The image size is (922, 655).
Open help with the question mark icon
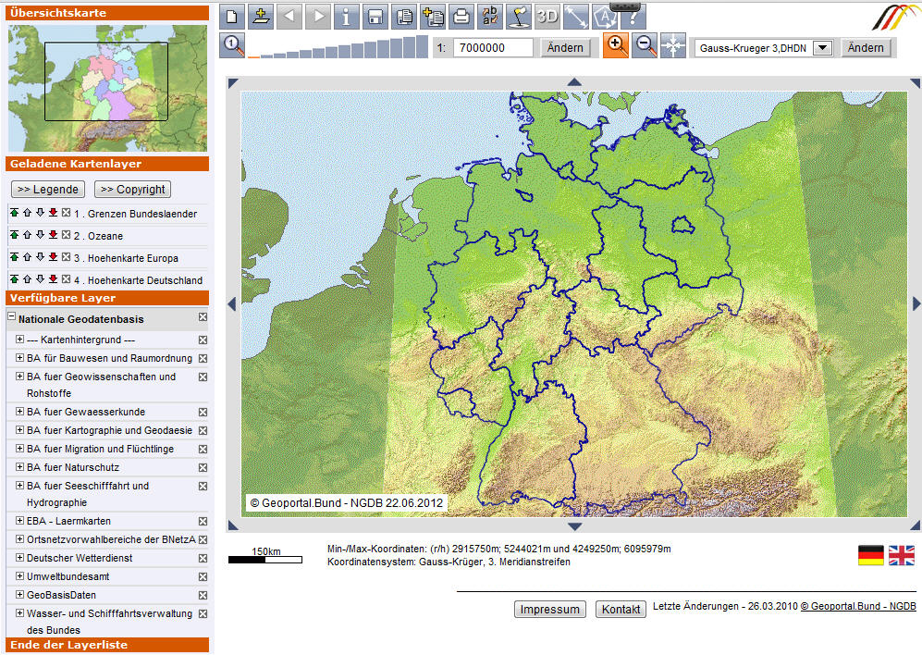click(x=633, y=17)
